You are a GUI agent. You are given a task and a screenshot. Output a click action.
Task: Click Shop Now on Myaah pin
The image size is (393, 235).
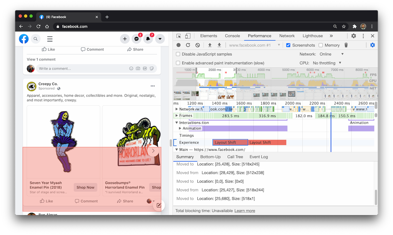(x=85, y=188)
